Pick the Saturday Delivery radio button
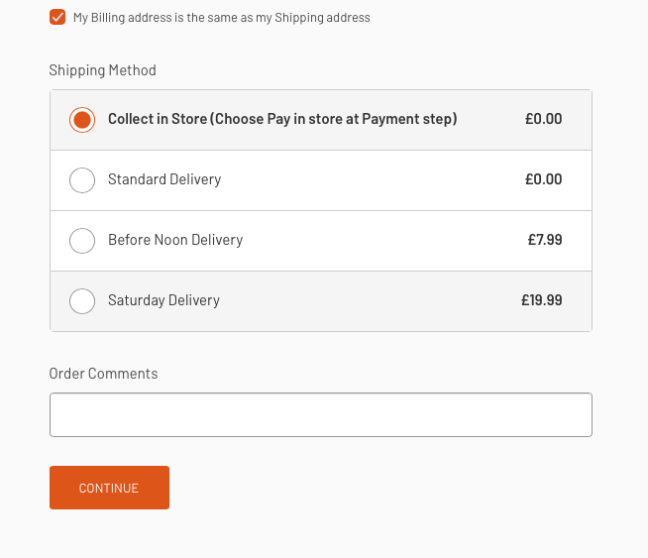 click(82, 301)
